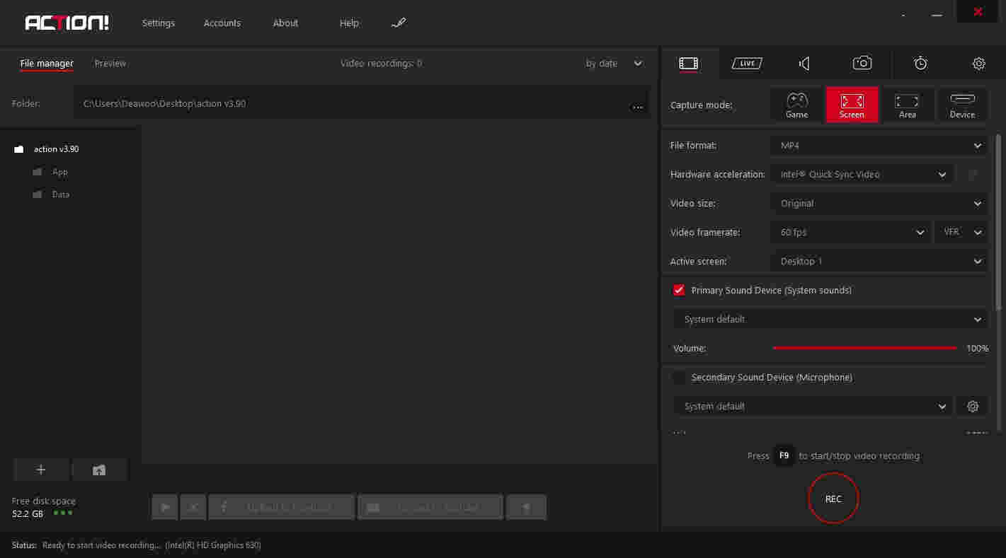
Task: Open the Active screen Desktop 1 dropdown
Action: (x=879, y=262)
